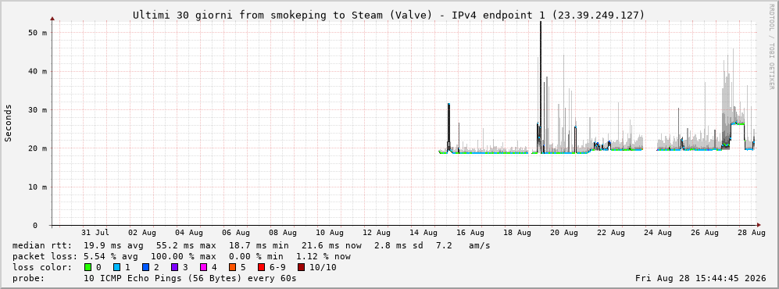Click the '55.2 ms max' median rtt value

[x=186, y=246]
